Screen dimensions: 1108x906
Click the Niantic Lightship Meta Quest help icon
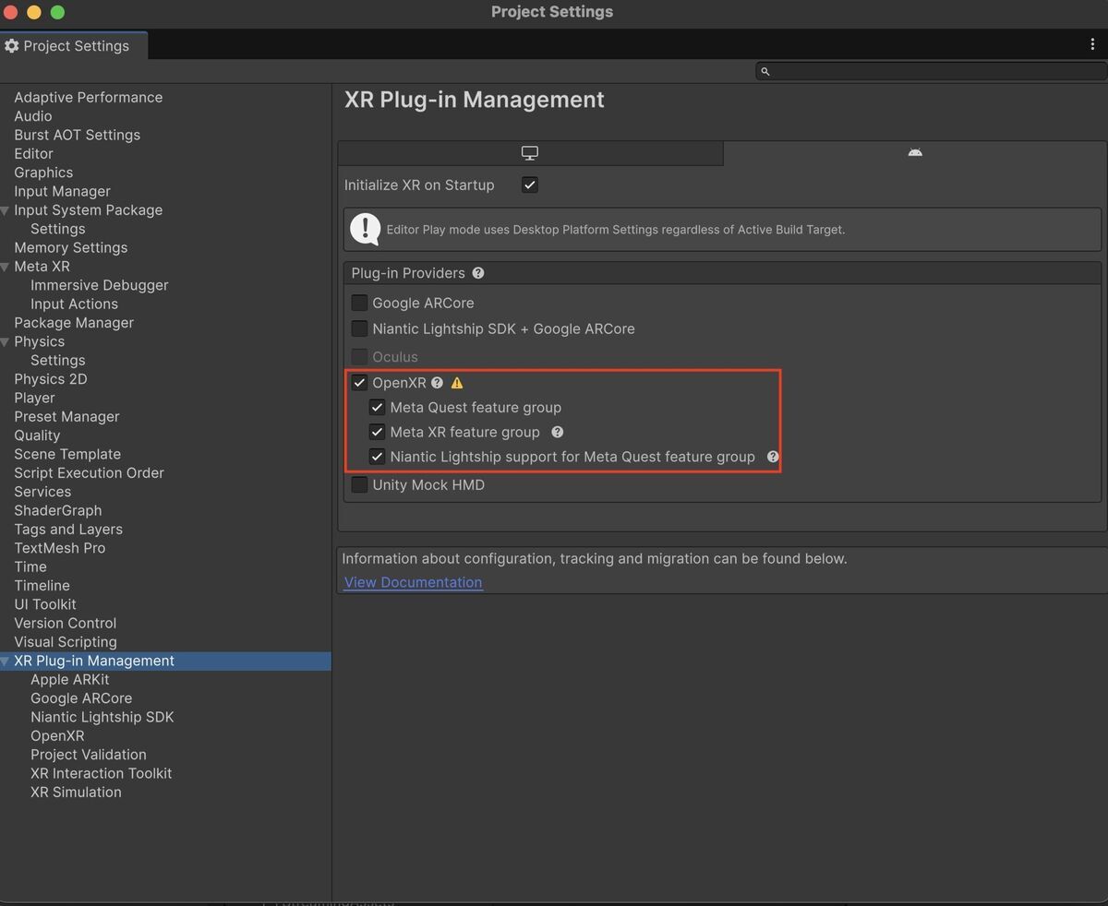coord(774,457)
